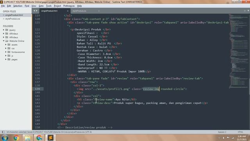Close singleProduk.html in Open Files sidebar

pyautogui.click(x=4, y=15)
